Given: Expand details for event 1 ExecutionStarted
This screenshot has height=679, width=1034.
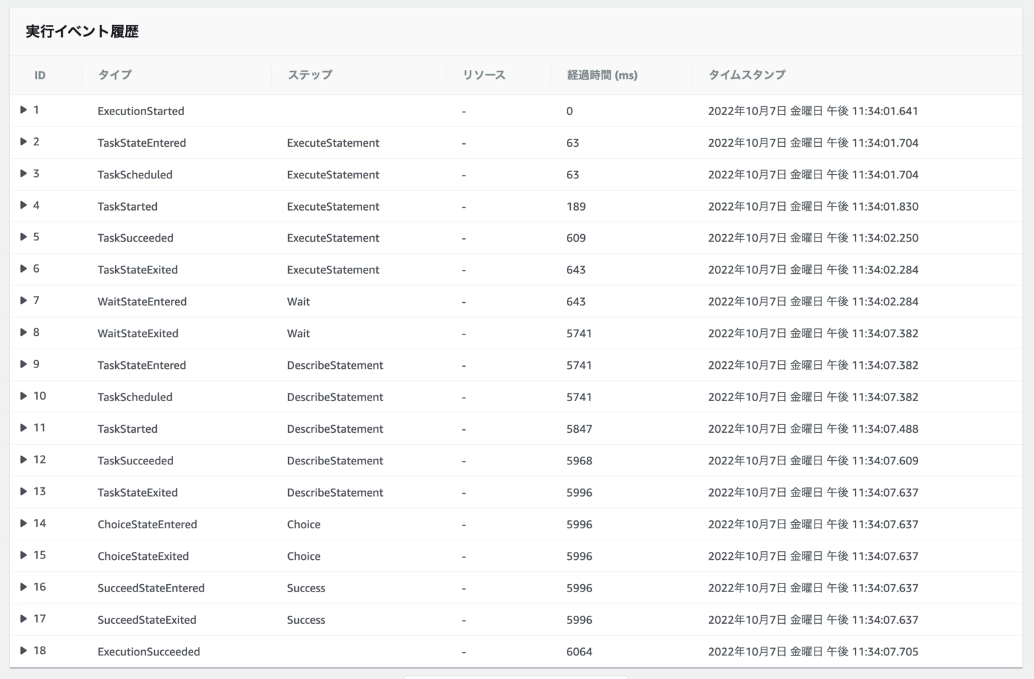Looking at the screenshot, I should point(23,110).
